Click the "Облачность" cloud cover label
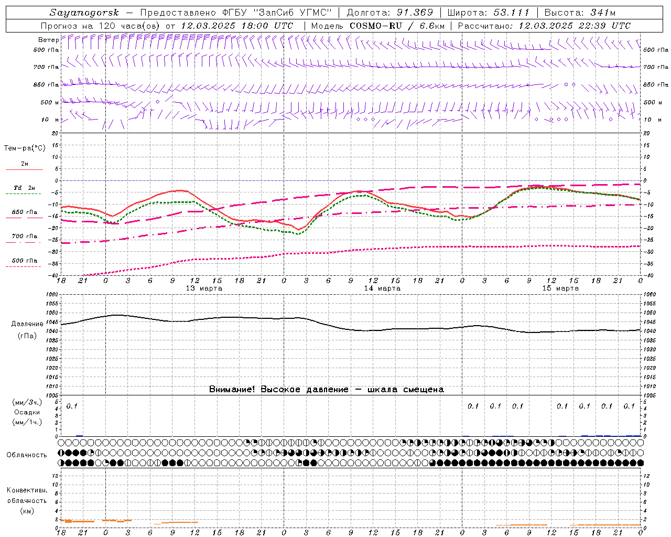This screenshot has width=671, height=537. tap(26, 455)
